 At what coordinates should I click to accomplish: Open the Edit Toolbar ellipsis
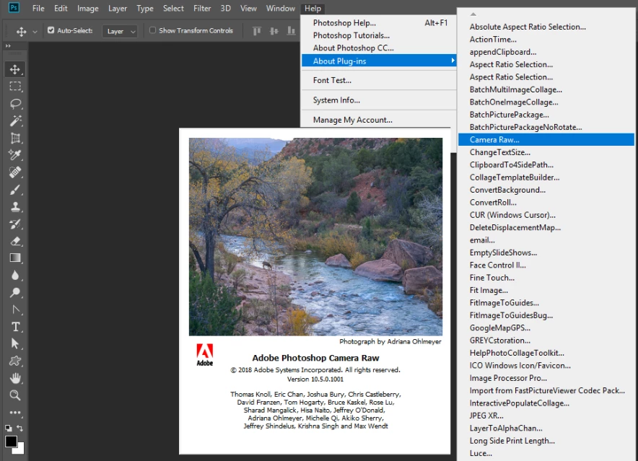pos(15,413)
